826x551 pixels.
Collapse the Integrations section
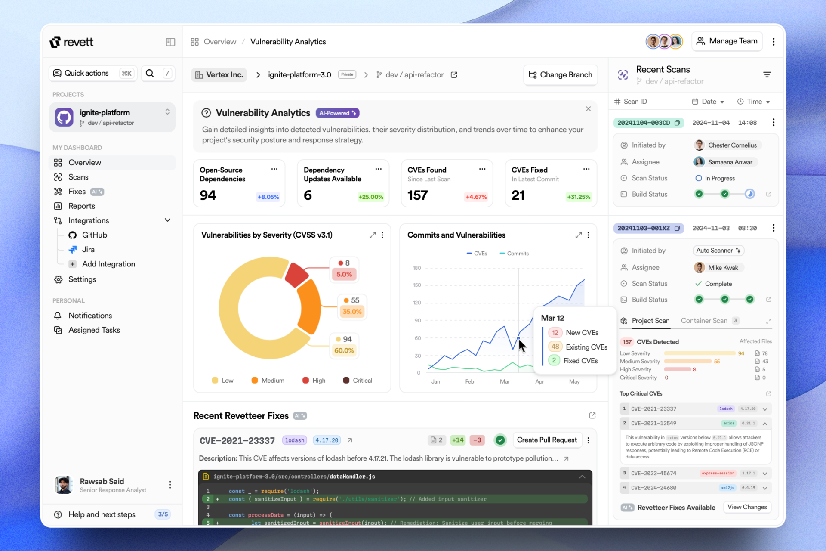[167, 220]
